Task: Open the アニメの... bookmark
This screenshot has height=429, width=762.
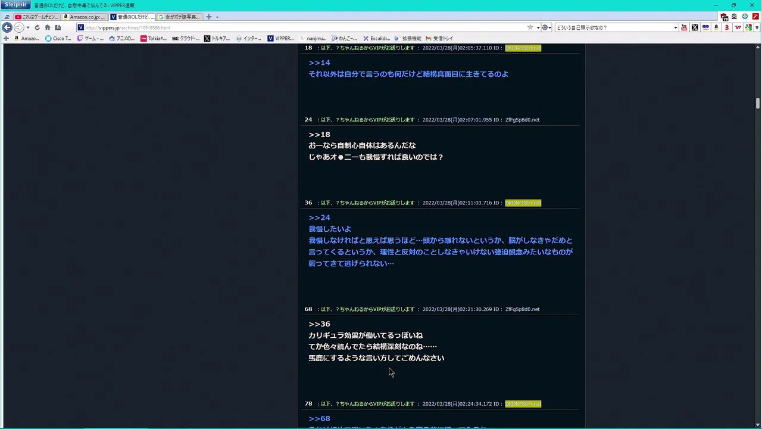Action: pyautogui.click(x=122, y=38)
